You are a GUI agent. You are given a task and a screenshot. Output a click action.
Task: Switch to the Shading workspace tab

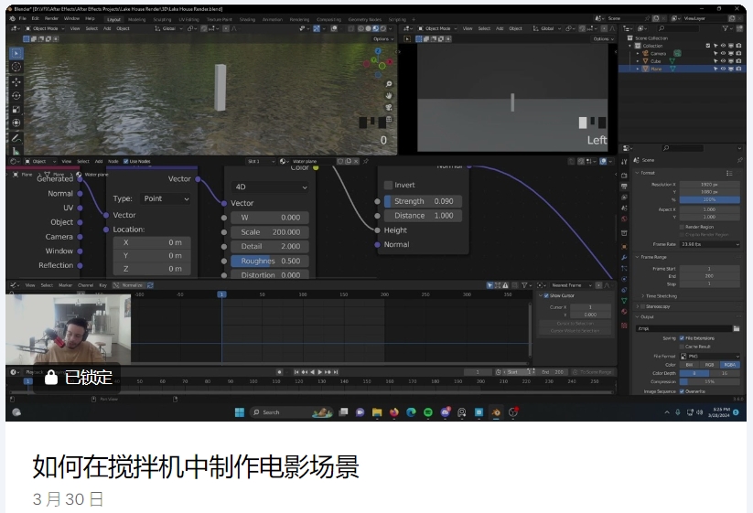point(247,20)
